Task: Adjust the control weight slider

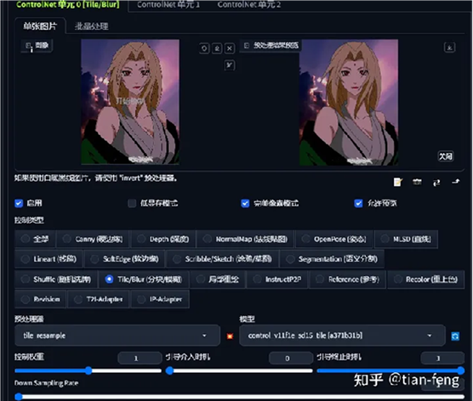Action: click(x=88, y=370)
